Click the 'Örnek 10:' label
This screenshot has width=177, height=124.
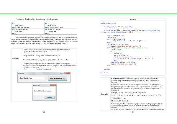[104, 94]
